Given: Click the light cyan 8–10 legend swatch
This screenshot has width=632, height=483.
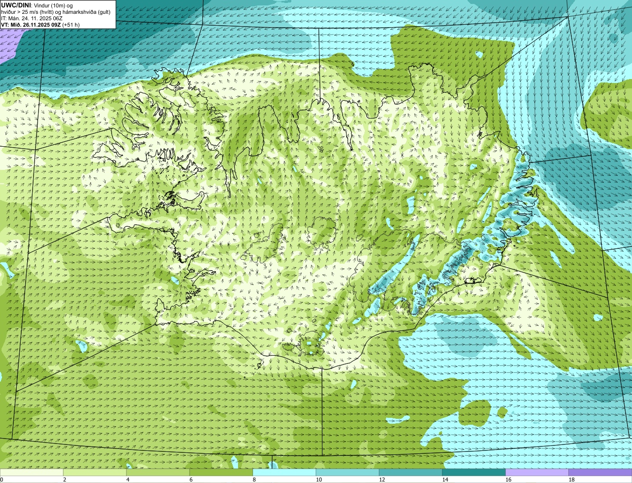Looking at the screenshot, I should (x=284, y=472).
